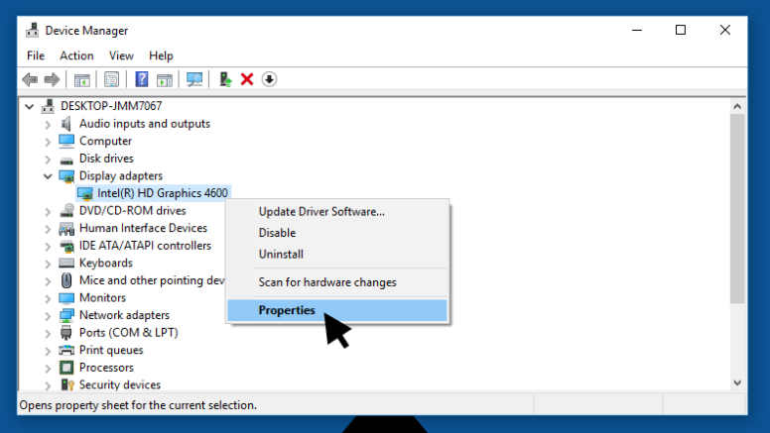Select the Intel(R) HD Graphics 4600 entry
This screenshot has height=433, width=770.
click(162, 193)
